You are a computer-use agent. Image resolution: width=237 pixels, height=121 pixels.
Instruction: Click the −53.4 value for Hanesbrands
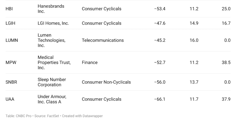160,9
